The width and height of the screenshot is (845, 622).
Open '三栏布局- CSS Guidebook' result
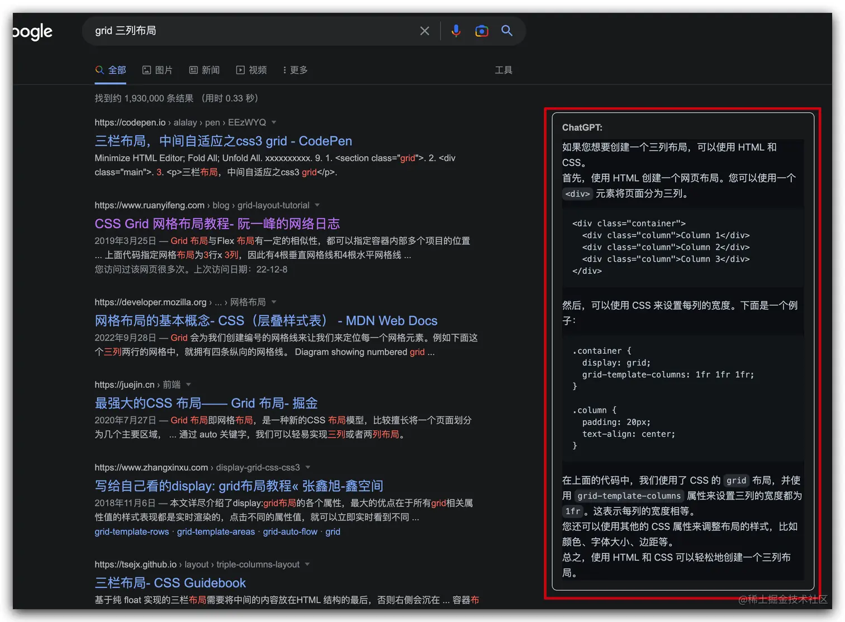(170, 583)
